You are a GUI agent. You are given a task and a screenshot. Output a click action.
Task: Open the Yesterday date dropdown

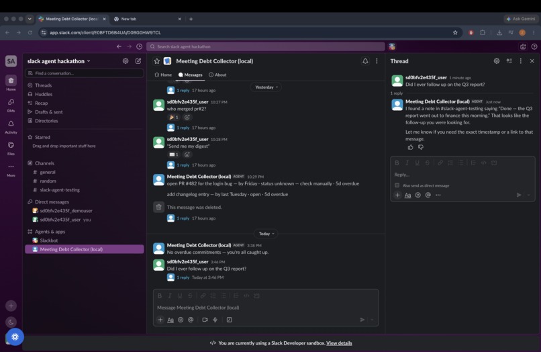click(266, 87)
